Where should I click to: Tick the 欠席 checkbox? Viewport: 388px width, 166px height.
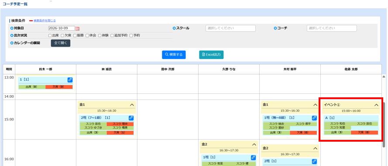pos(62,36)
